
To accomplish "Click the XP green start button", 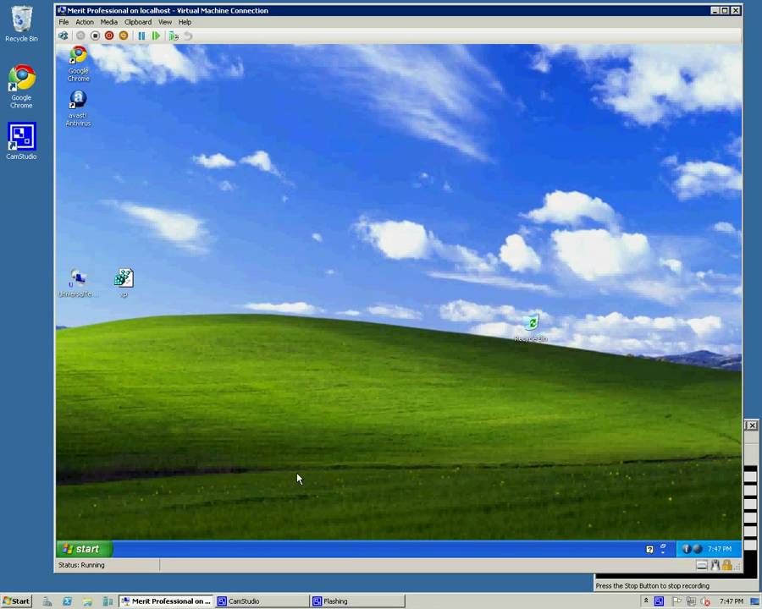I will pyautogui.click(x=85, y=549).
